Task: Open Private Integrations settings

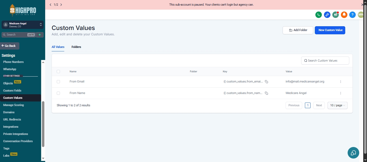Action: [16, 134]
